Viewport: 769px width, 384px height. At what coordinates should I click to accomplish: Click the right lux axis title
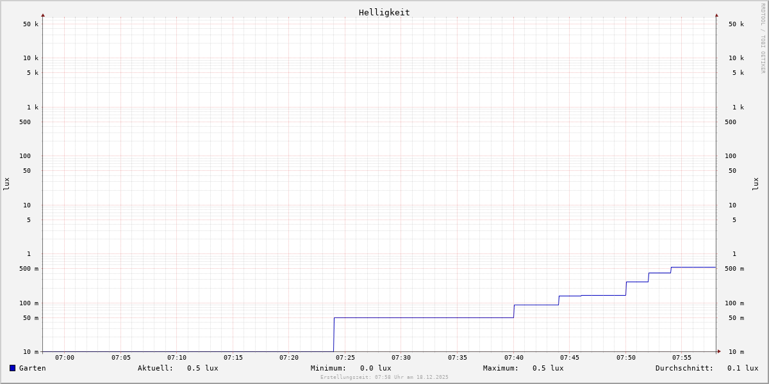756,184
